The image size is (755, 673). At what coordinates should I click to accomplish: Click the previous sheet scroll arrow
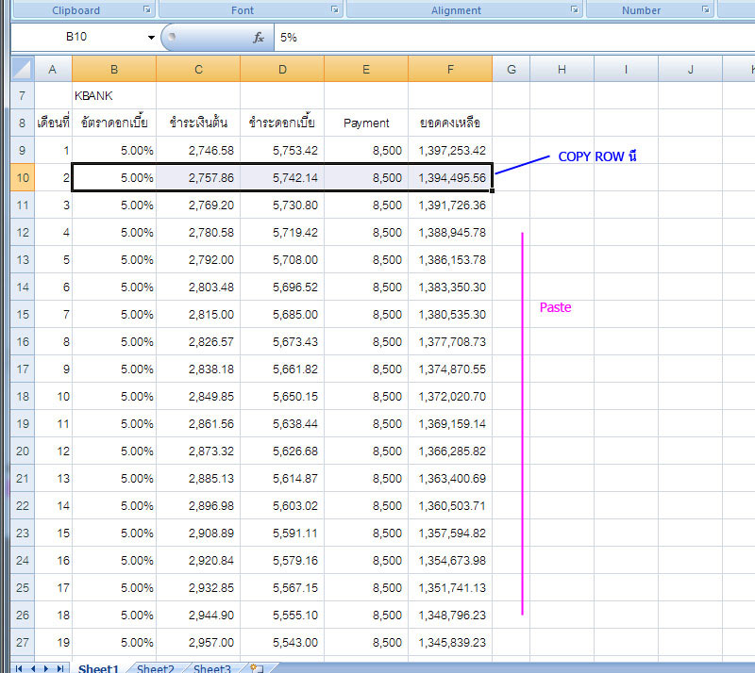pyautogui.click(x=32, y=668)
